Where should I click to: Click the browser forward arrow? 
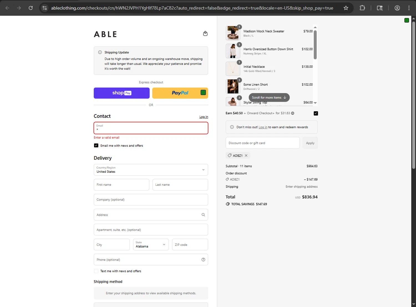point(19,8)
